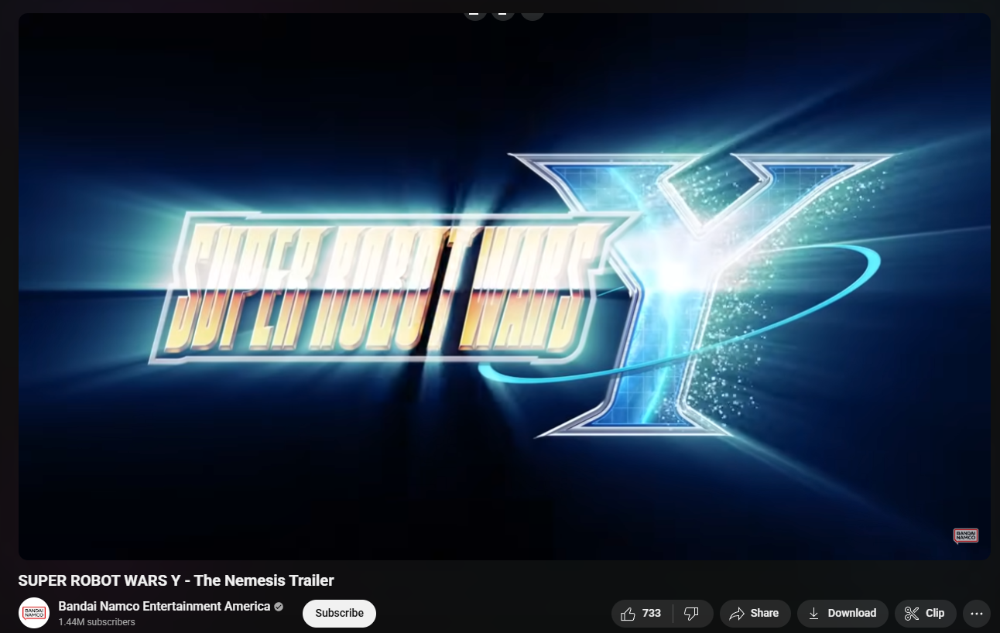Open the three-dot more actions menu
This screenshot has width=1000, height=633.
(977, 614)
